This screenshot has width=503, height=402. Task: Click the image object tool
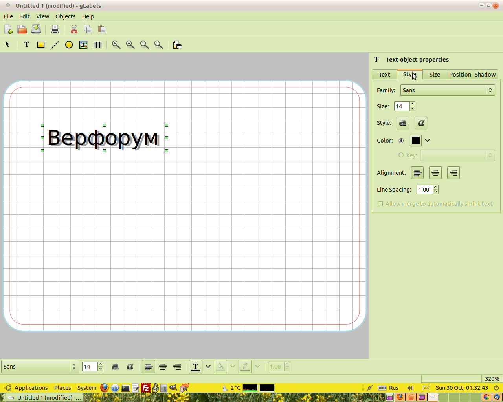[x=83, y=45]
